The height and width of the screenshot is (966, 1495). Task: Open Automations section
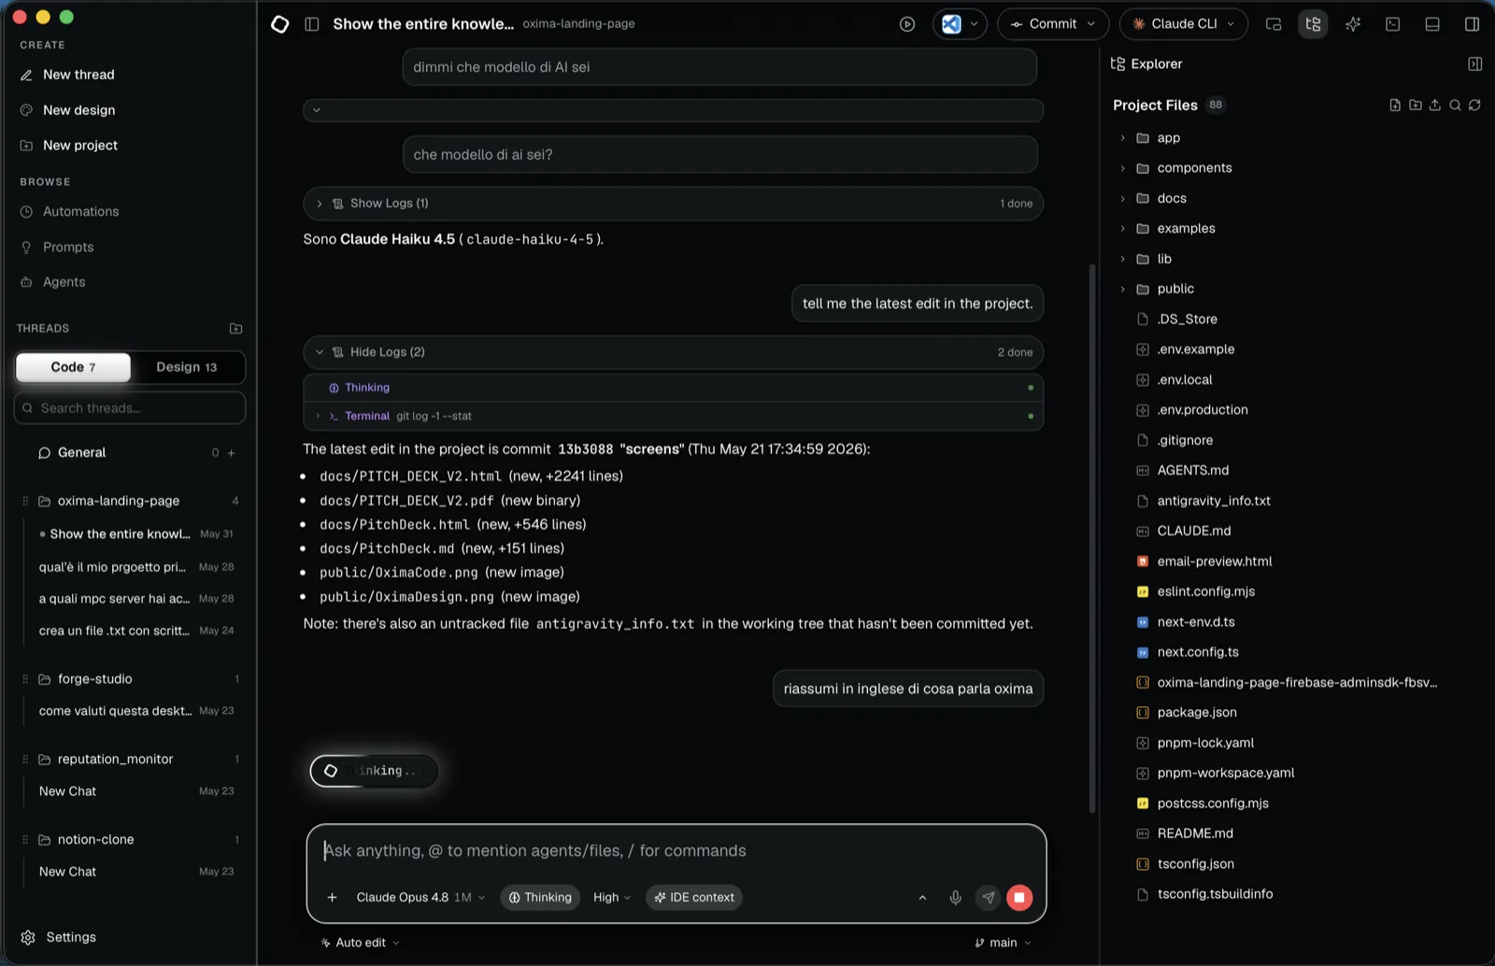(x=80, y=212)
